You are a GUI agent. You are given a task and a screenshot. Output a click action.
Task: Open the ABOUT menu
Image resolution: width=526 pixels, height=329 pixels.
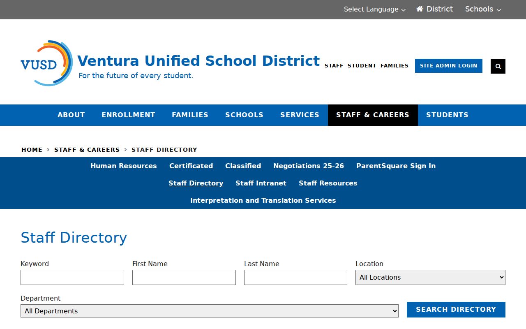[71, 115]
